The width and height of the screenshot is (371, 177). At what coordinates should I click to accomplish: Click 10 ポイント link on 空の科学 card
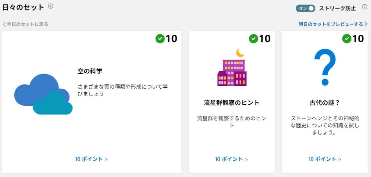pyautogui.click(x=91, y=159)
